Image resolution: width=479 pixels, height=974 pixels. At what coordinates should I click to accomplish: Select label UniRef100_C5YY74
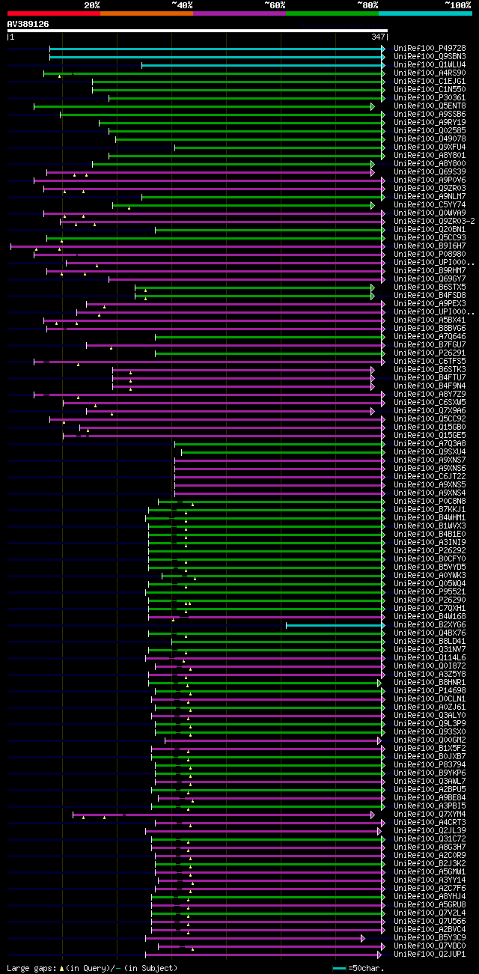pyautogui.click(x=430, y=205)
